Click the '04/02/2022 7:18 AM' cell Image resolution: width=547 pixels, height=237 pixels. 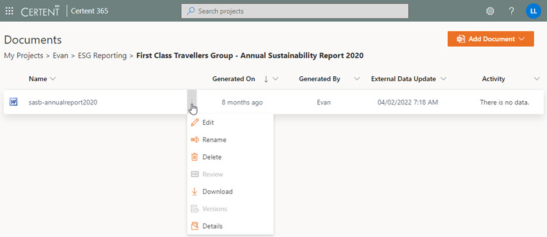click(x=408, y=102)
